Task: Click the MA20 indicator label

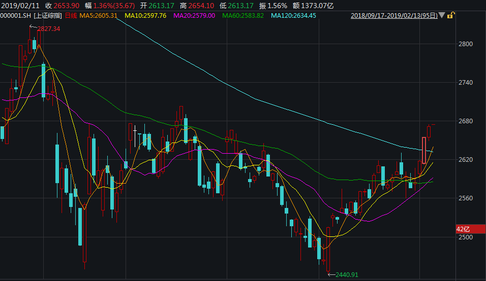Action: tap(194, 16)
